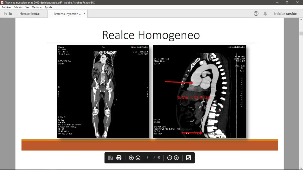Open the Ayuda menu
Image resolution: width=303 pixels, height=170 pixels.
48,7
